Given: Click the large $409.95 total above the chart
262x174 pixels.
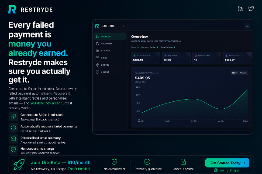Looking at the screenshot, I should coord(142,78).
